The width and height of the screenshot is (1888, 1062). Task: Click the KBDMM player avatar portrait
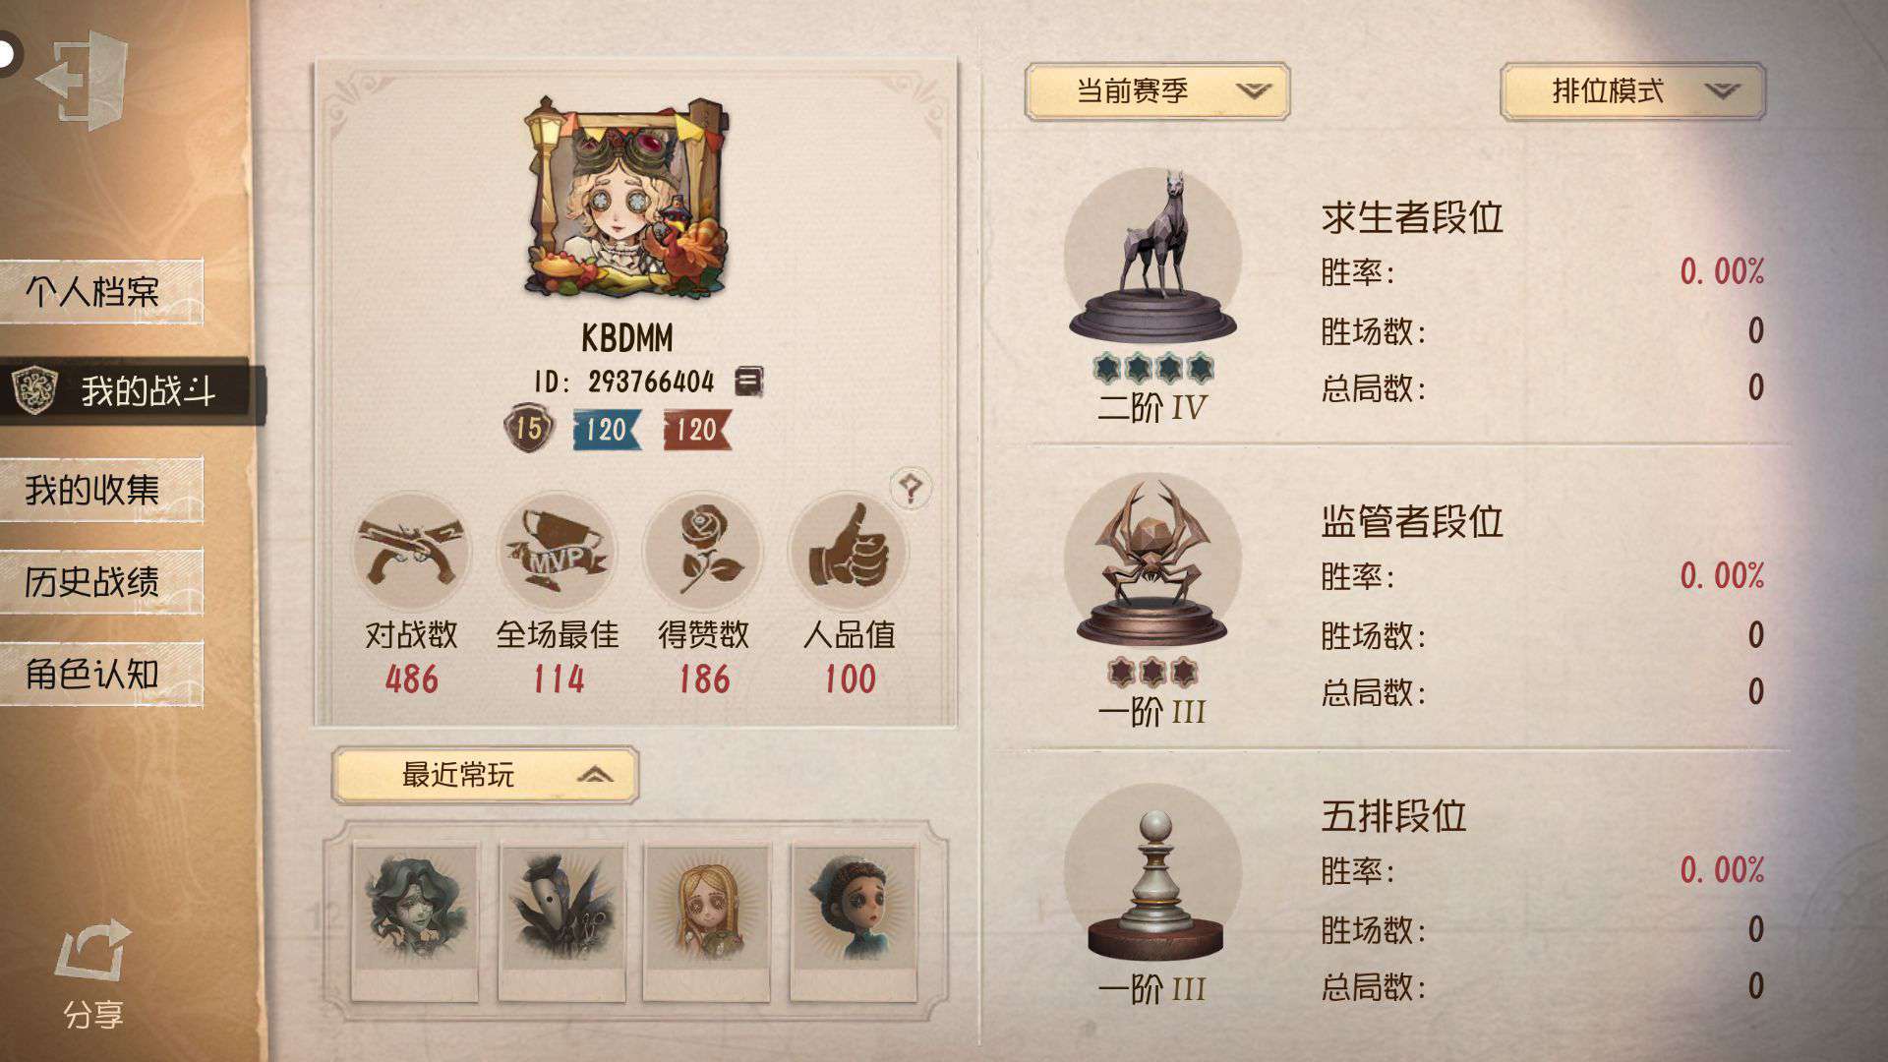pos(627,197)
